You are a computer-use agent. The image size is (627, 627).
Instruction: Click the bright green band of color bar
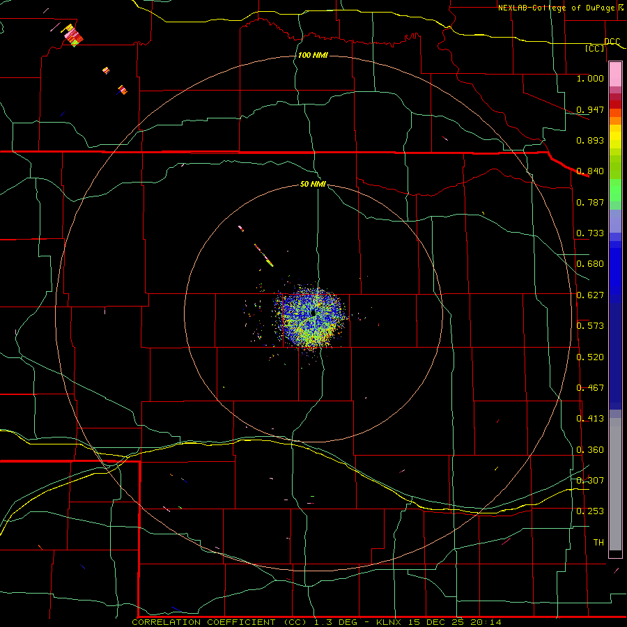[x=615, y=190]
